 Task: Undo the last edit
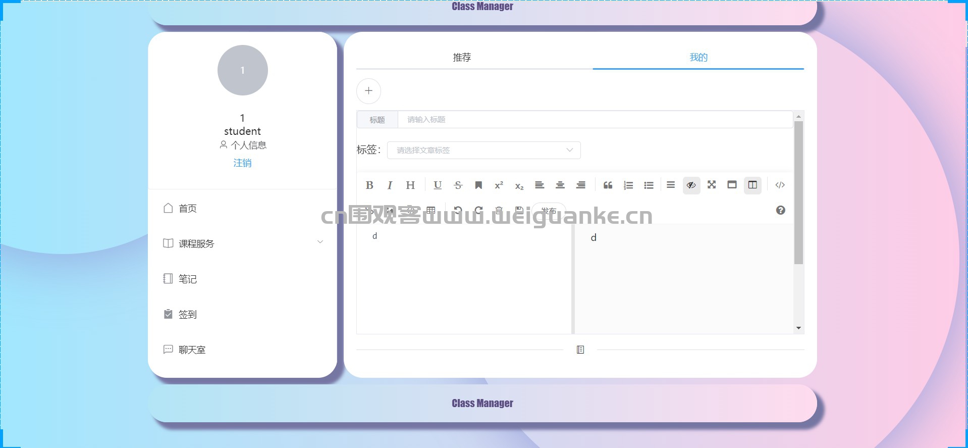pyautogui.click(x=458, y=210)
